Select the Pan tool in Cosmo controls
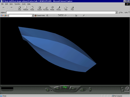This screenshot has height=97, width=130. (x=73, y=88)
